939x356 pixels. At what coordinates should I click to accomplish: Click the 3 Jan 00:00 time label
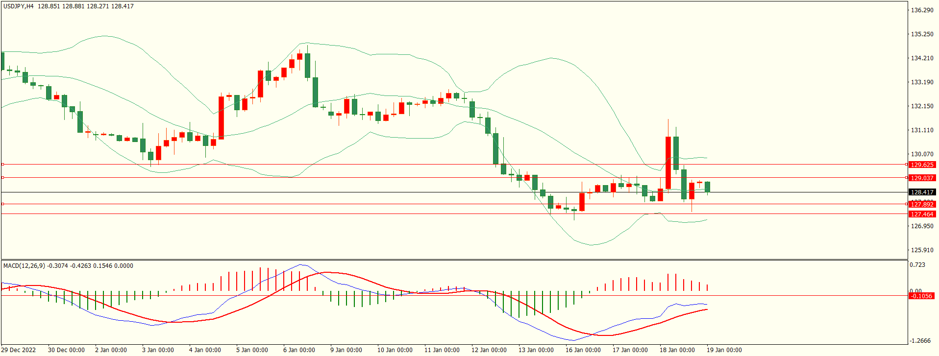tap(158, 350)
